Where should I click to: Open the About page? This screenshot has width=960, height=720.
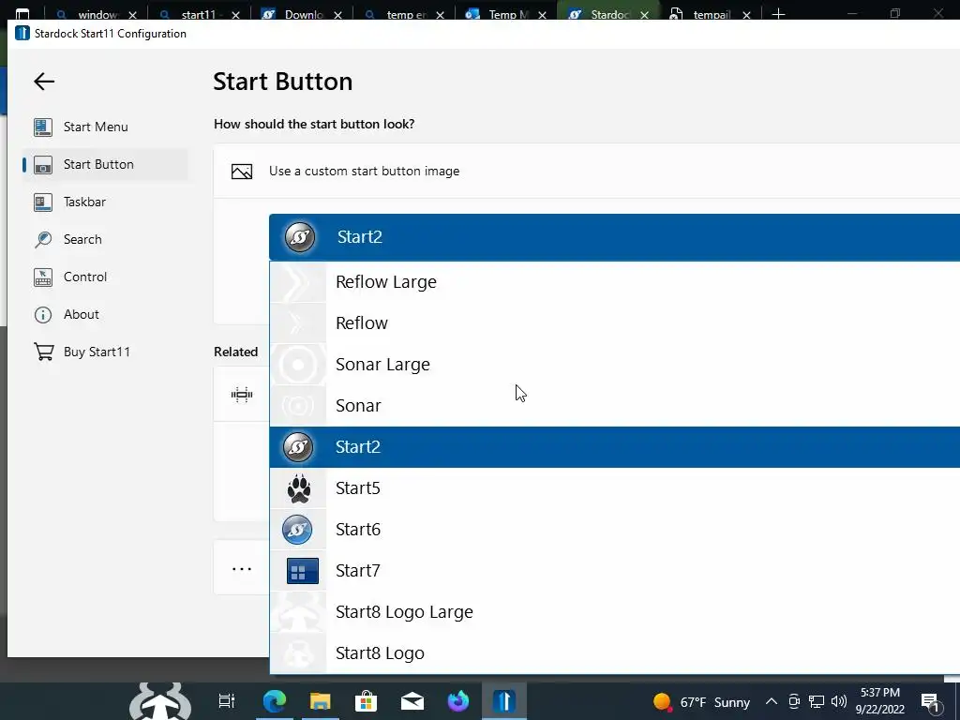[x=105, y=314]
